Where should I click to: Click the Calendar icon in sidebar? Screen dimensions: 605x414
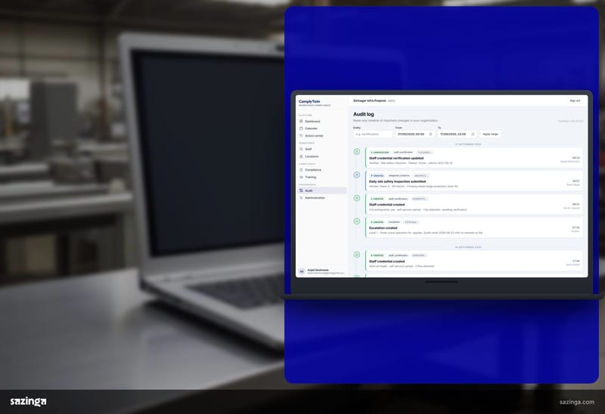click(x=301, y=128)
